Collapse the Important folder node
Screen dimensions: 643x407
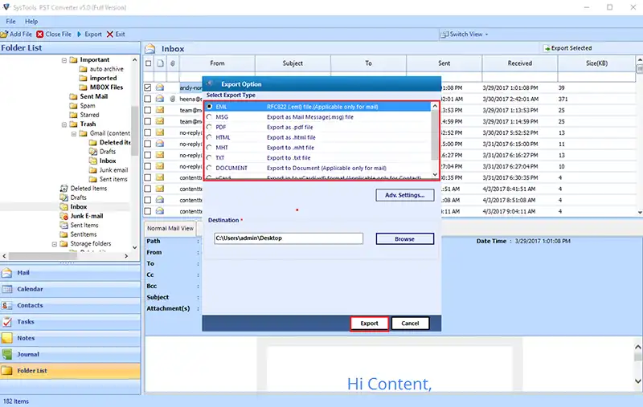pos(64,60)
